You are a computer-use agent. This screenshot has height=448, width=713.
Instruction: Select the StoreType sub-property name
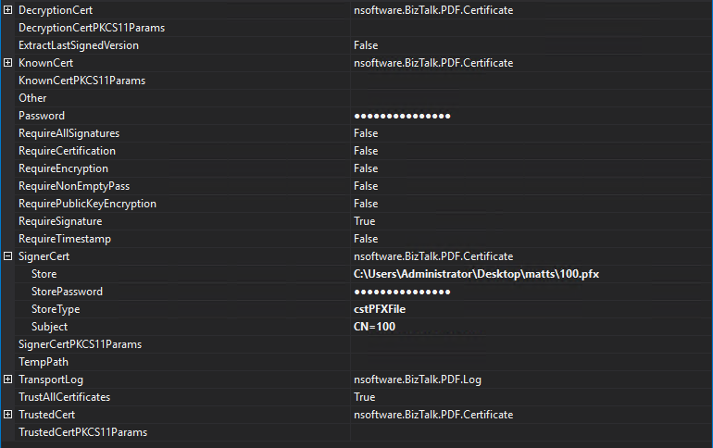click(56, 309)
